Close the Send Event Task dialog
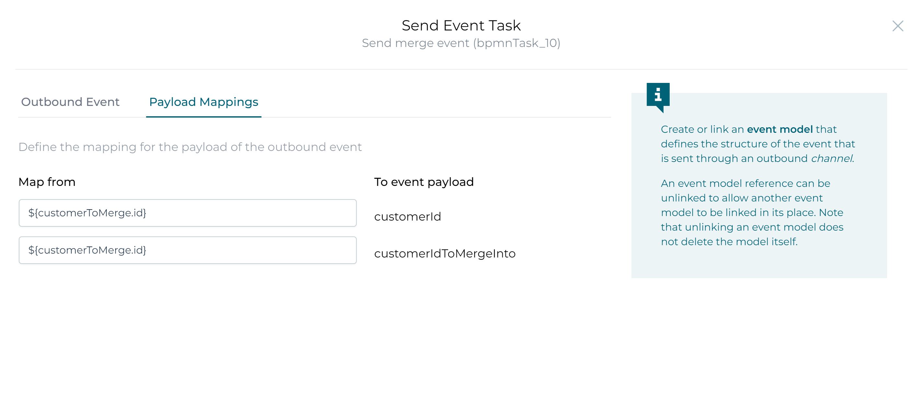 point(897,26)
